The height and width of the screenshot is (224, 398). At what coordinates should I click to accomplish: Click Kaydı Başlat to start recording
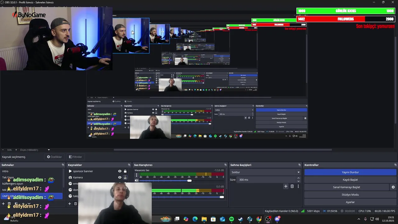pos(350,180)
